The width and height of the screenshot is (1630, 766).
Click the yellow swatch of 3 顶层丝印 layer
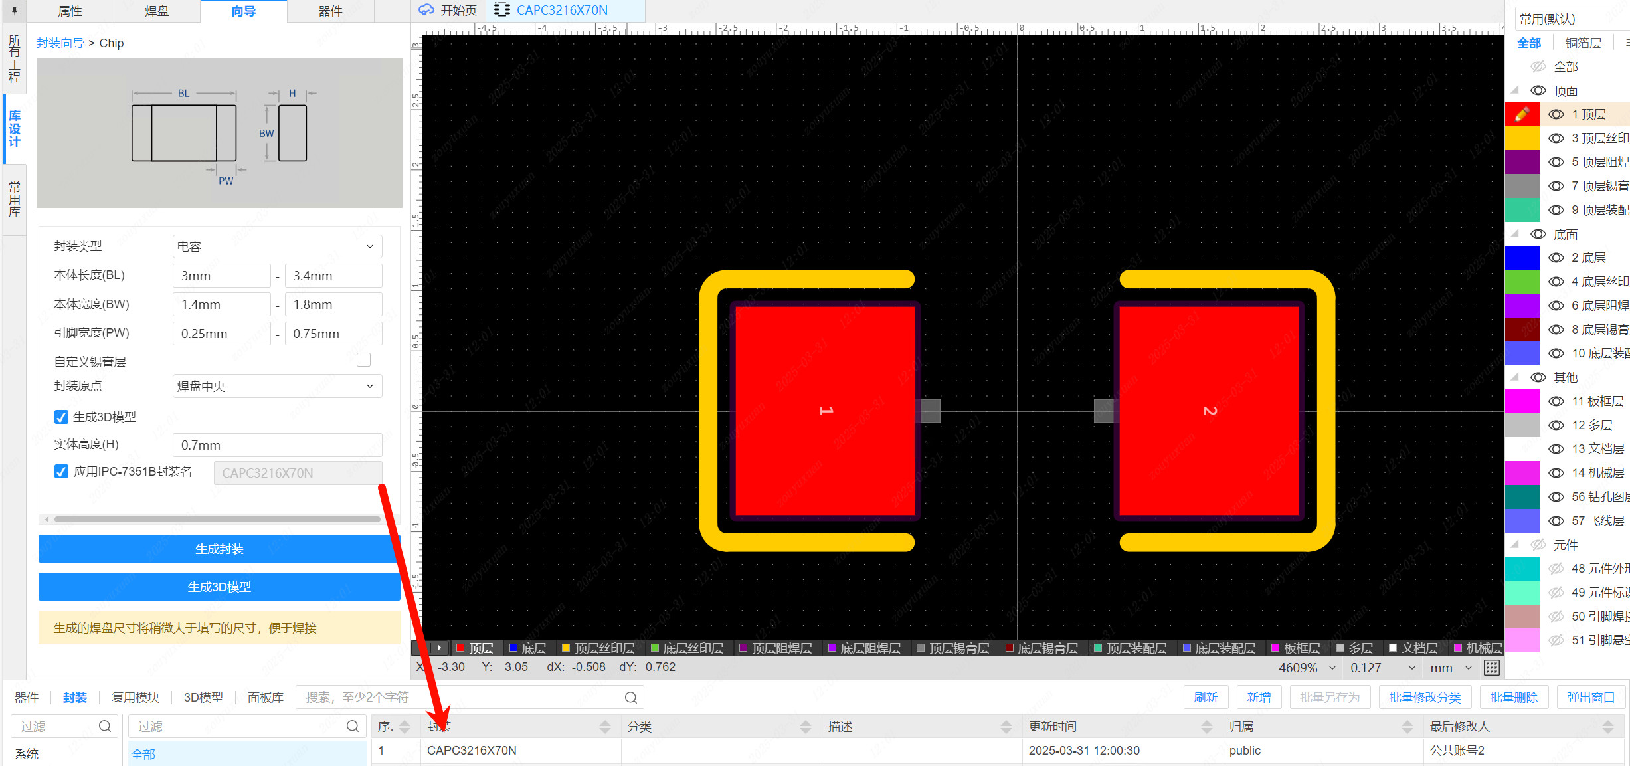pos(1522,138)
